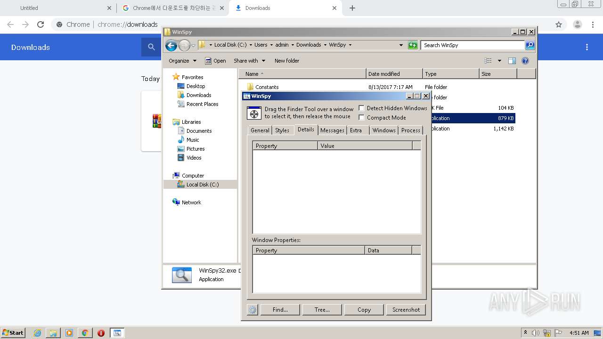The image size is (603, 339).
Task: Open Explorer help icon
Action: (x=525, y=61)
